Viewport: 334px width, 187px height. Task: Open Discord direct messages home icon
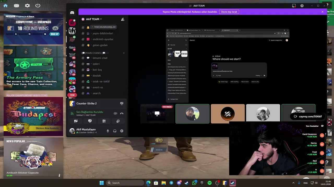click(x=72, y=12)
